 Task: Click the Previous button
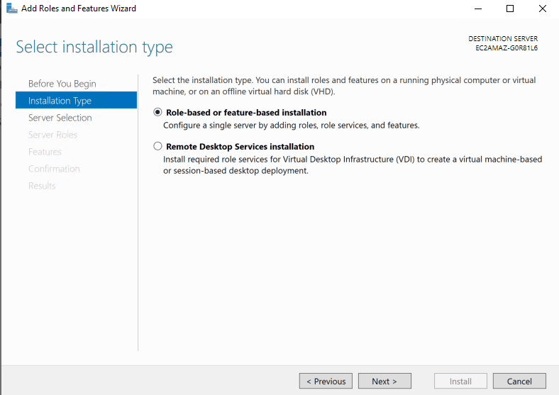click(326, 381)
